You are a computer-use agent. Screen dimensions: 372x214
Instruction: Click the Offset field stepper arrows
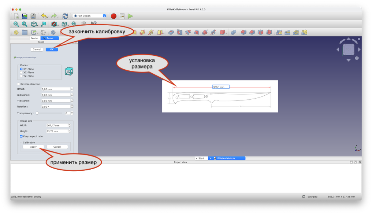point(72,89)
